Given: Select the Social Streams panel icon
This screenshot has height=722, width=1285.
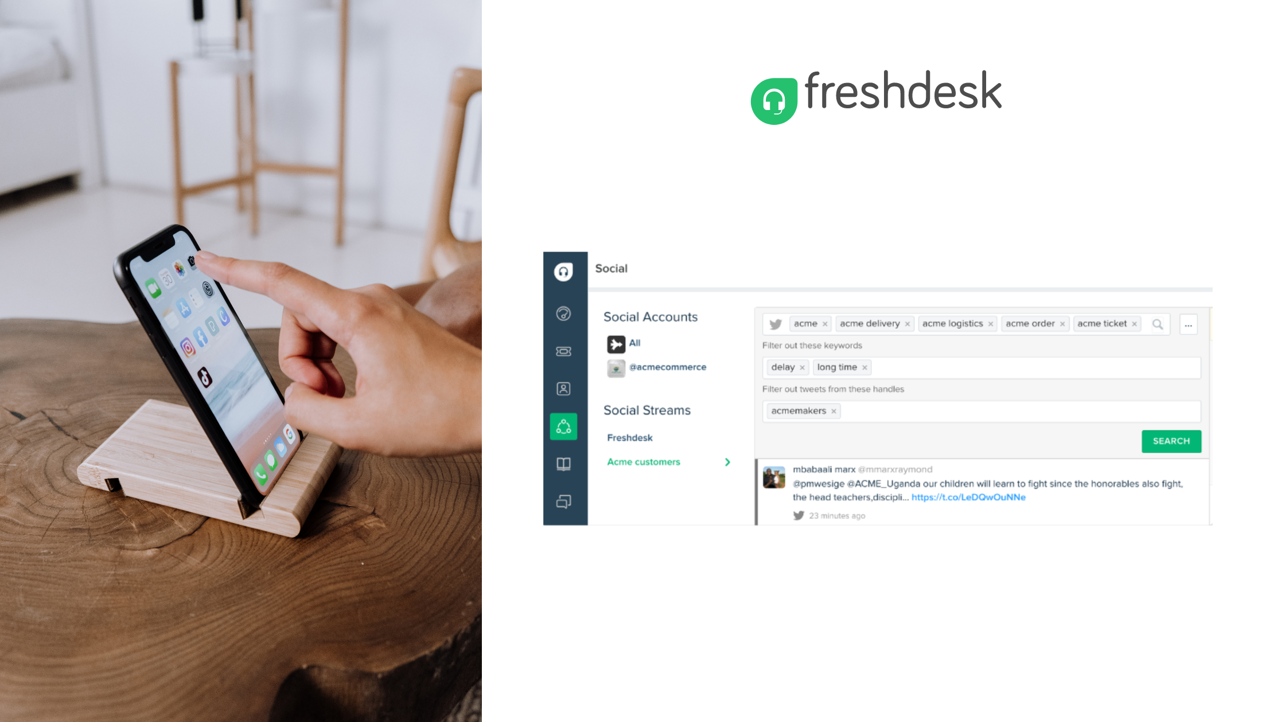Looking at the screenshot, I should click(x=562, y=425).
